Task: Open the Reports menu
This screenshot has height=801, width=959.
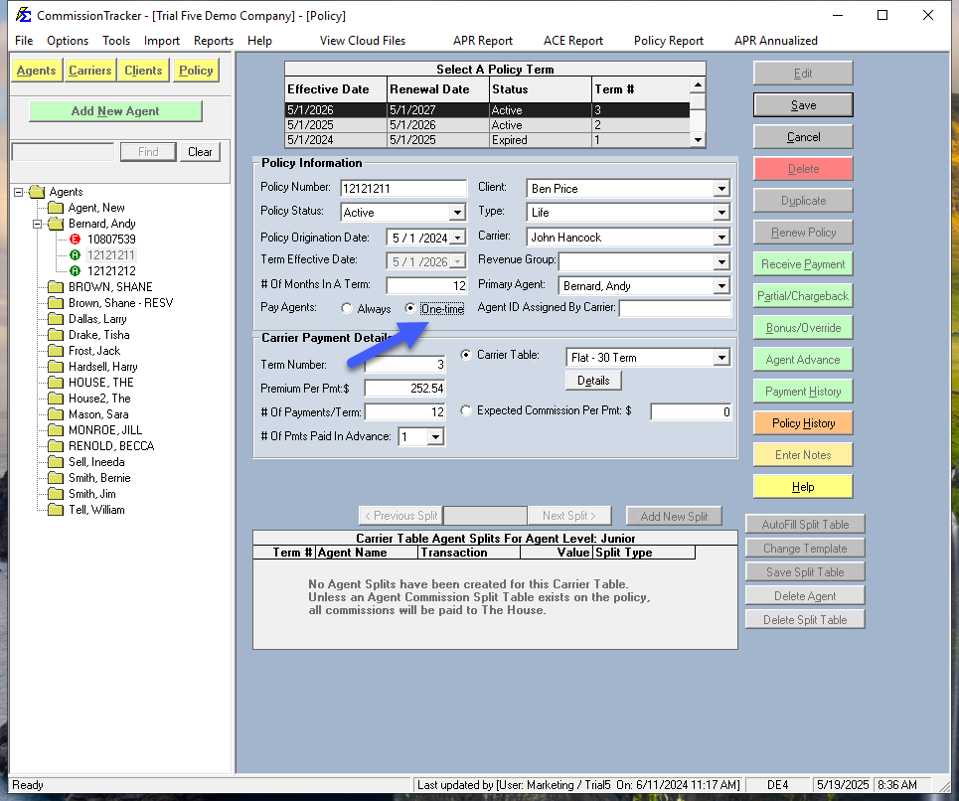Action: tap(213, 41)
